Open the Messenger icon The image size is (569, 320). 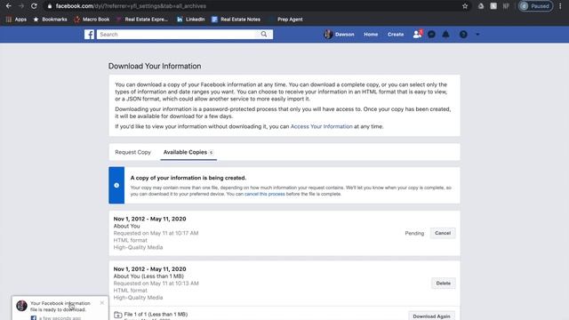pyautogui.click(x=431, y=35)
